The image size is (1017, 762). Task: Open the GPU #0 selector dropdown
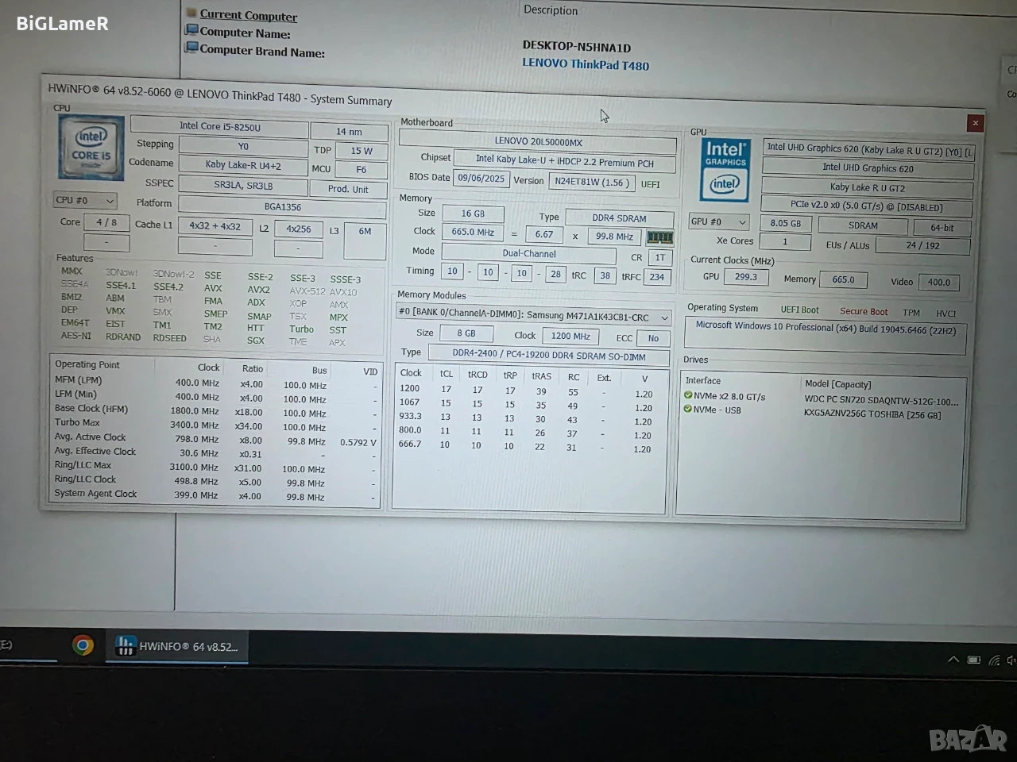click(x=719, y=222)
